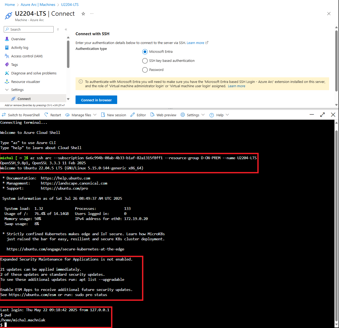
Task: Click the secure-kubernetes-at-the-edge URL text
Action: 65,249
